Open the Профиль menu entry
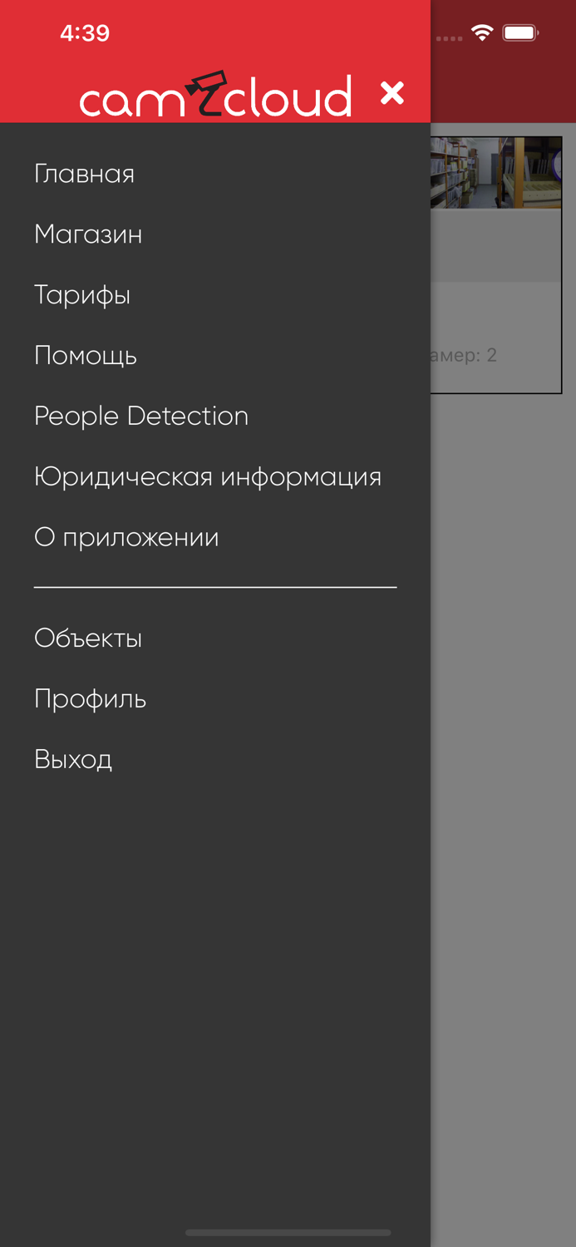The height and width of the screenshot is (1247, 576). click(90, 699)
